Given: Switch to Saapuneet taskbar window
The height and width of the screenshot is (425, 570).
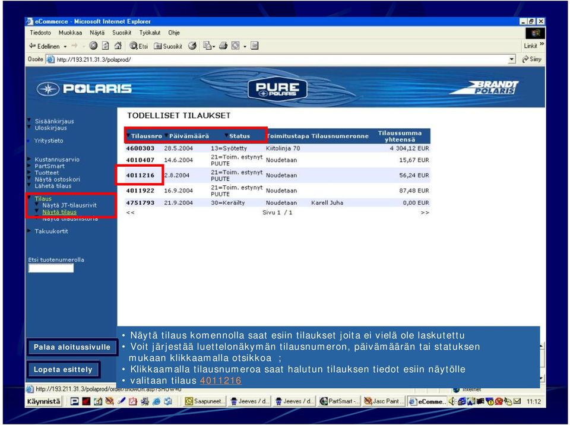Looking at the screenshot, I should click(x=205, y=401).
